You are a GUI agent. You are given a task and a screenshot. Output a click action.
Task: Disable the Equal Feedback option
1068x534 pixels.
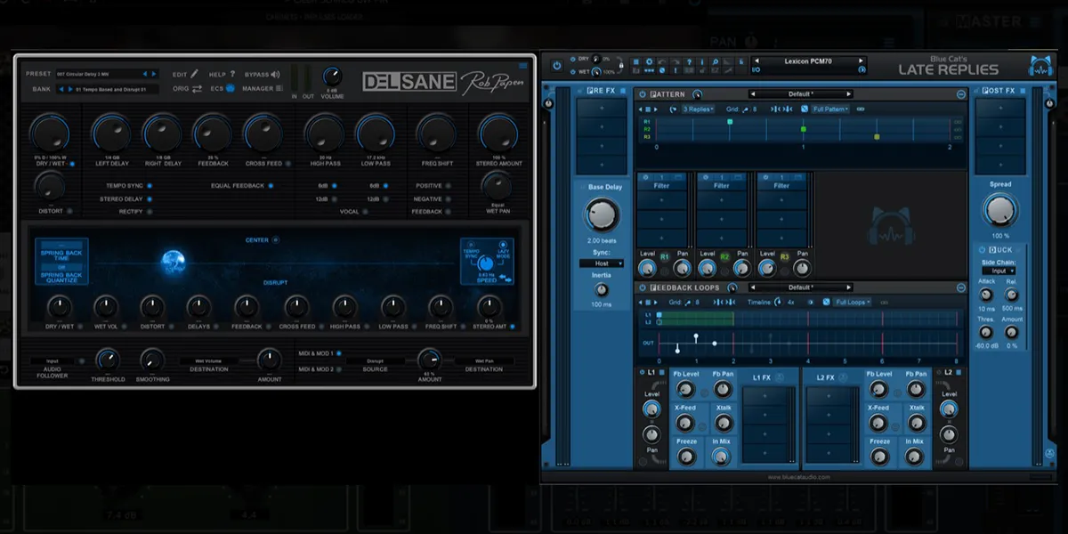pos(271,186)
